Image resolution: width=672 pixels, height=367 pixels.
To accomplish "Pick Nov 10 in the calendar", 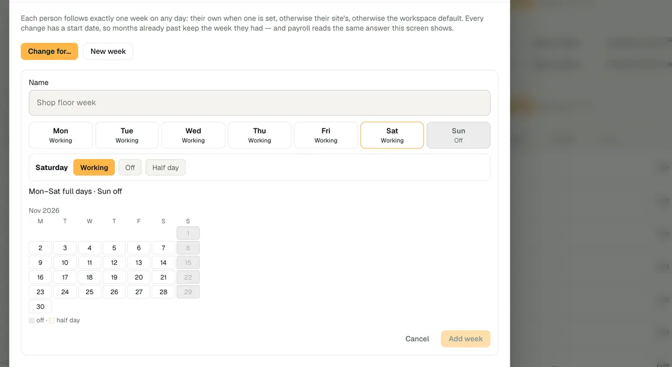I will (x=65, y=262).
